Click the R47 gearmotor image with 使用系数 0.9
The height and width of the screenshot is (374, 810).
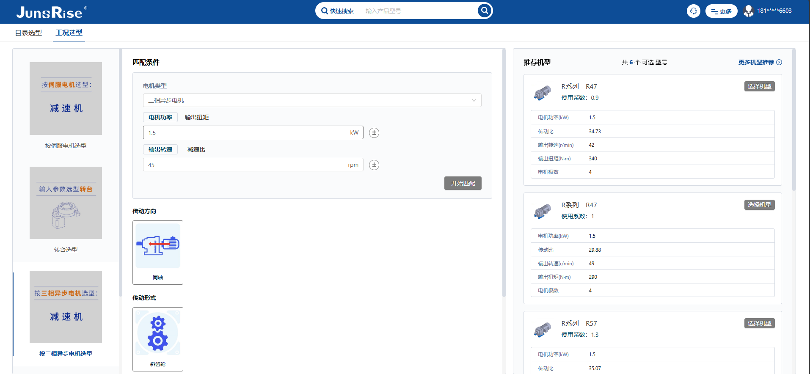[x=543, y=92]
